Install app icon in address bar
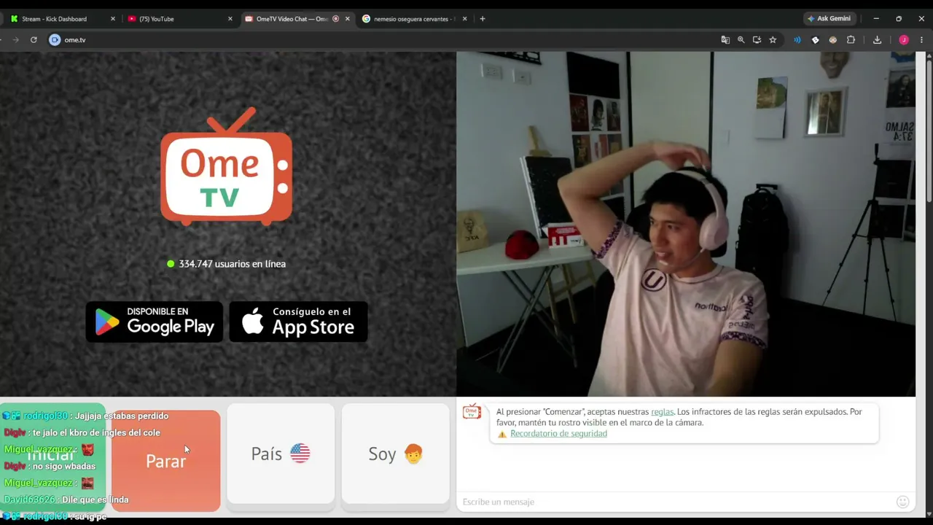The width and height of the screenshot is (933, 525). pos(757,40)
